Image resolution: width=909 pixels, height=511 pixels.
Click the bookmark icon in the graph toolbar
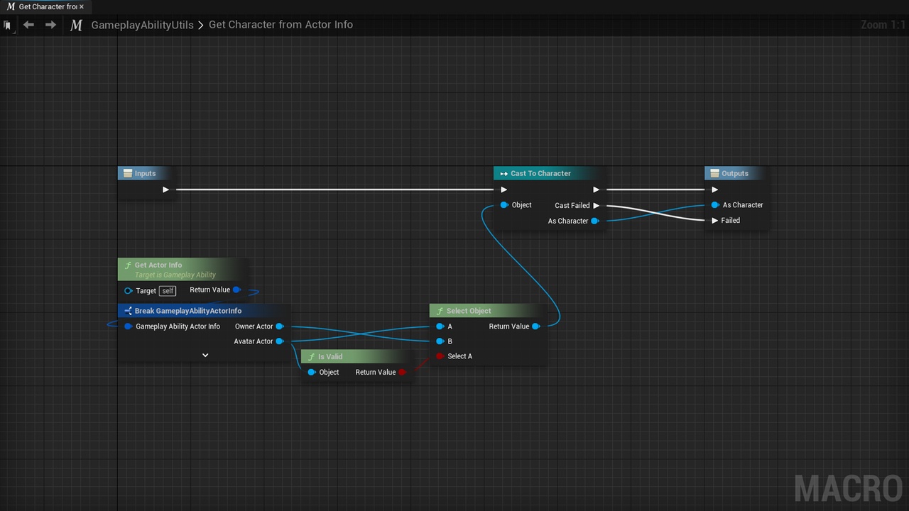8,25
